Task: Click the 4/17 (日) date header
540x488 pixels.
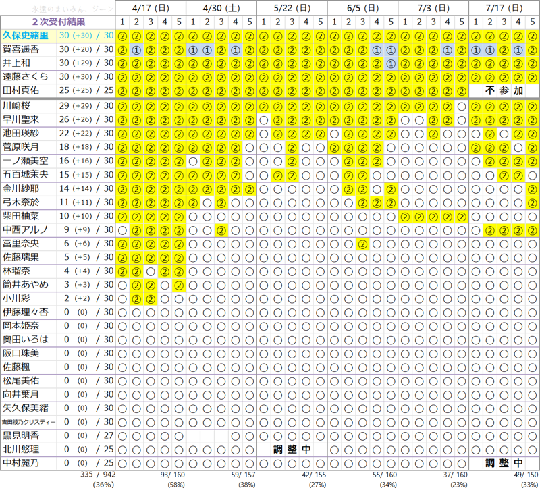Action: (x=151, y=8)
